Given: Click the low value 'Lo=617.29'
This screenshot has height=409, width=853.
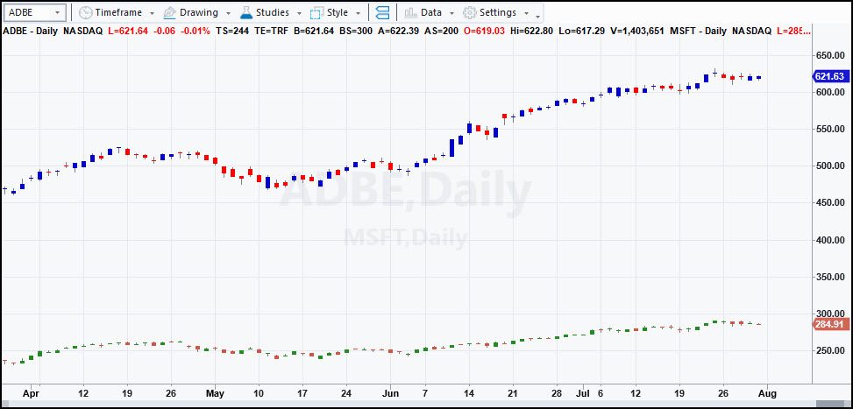Looking at the screenshot, I should (581, 31).
